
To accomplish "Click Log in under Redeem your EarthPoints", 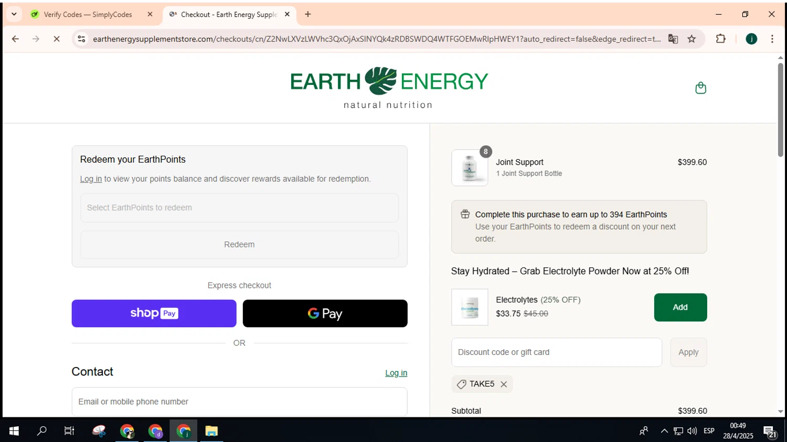I will pyautogui.click(x=91, y=179).
